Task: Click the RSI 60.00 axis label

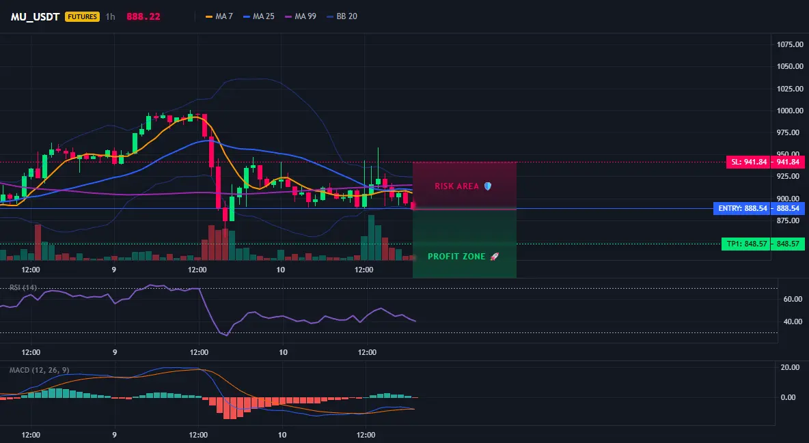Action: 793,299
